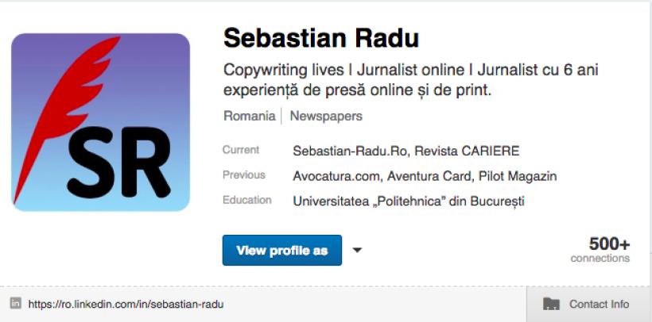Click the Previous row label

tap(244, 174)
